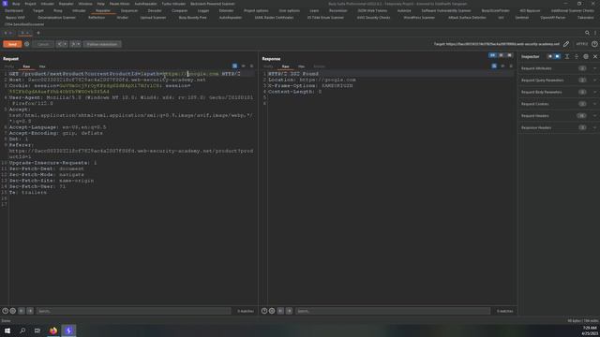600x337 pixels.
Task: Switch layout to top-bottom split view
Action: (x=502, y=55)
